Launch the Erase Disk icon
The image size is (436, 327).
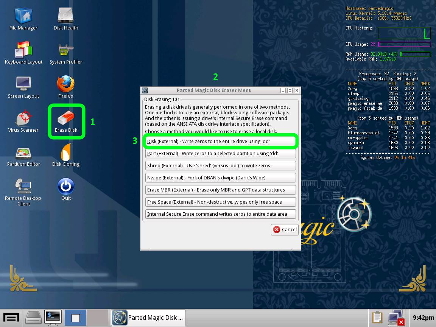(66, 121)
